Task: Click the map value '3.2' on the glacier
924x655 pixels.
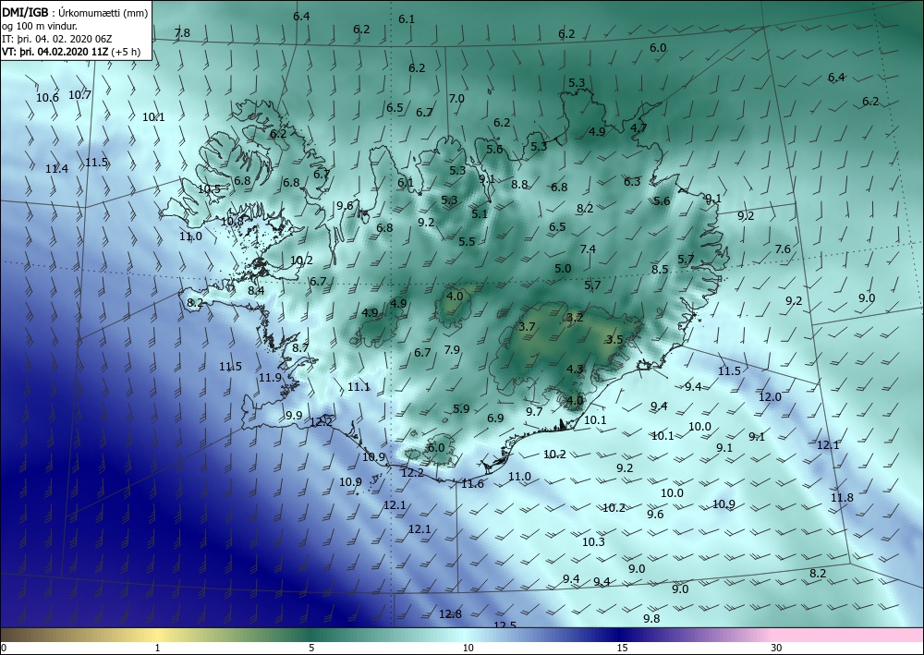Action: (x=575, y=318)
